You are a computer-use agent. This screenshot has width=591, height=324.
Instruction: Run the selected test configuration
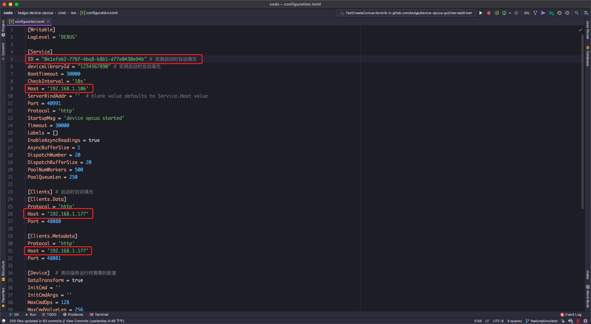click(x=480, y=13)
